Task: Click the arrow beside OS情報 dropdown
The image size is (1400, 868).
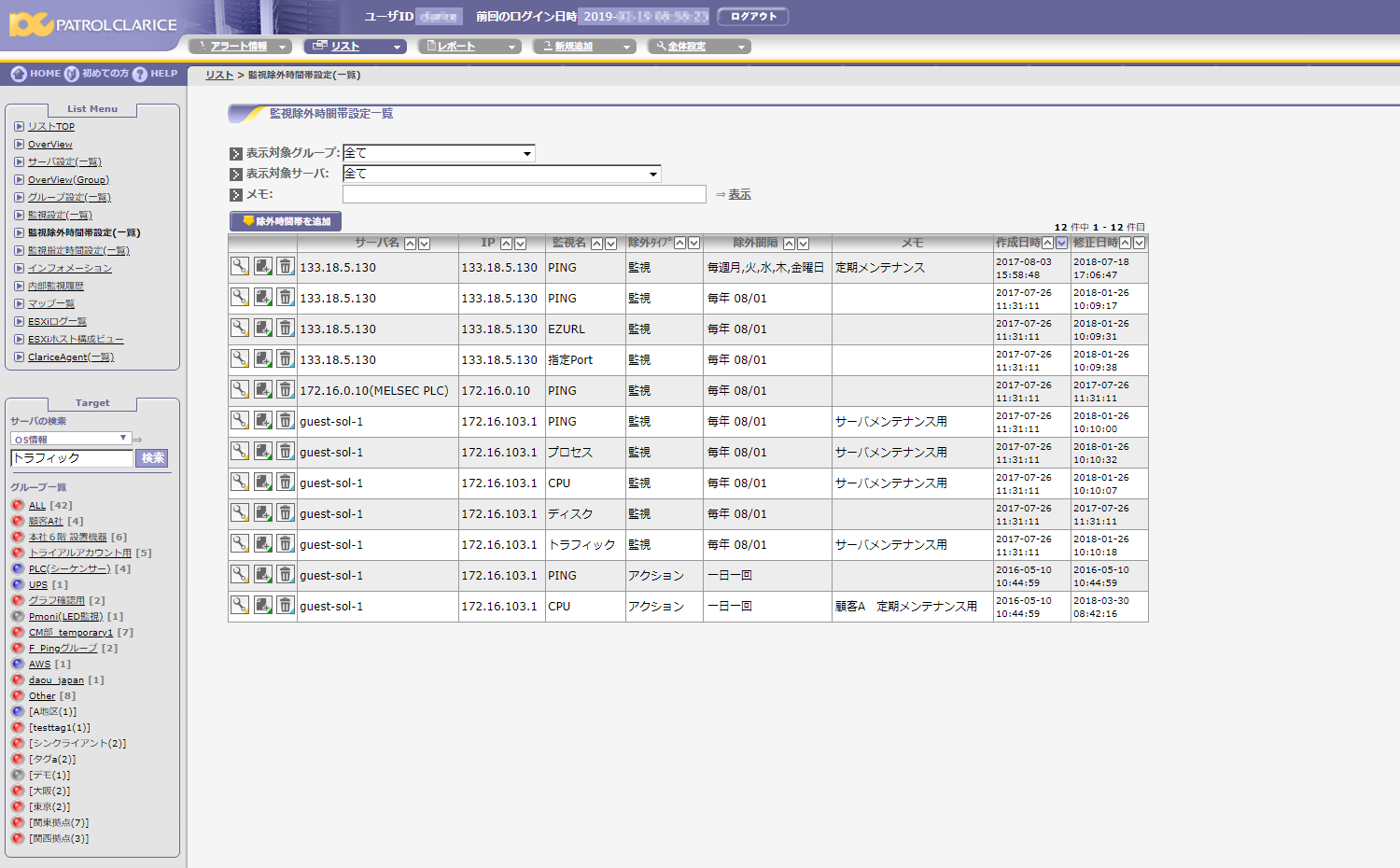Action: [x=137, y=440]
